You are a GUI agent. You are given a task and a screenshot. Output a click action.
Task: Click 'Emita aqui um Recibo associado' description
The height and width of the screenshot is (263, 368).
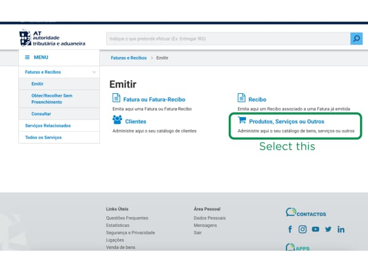tap(294, 109)
